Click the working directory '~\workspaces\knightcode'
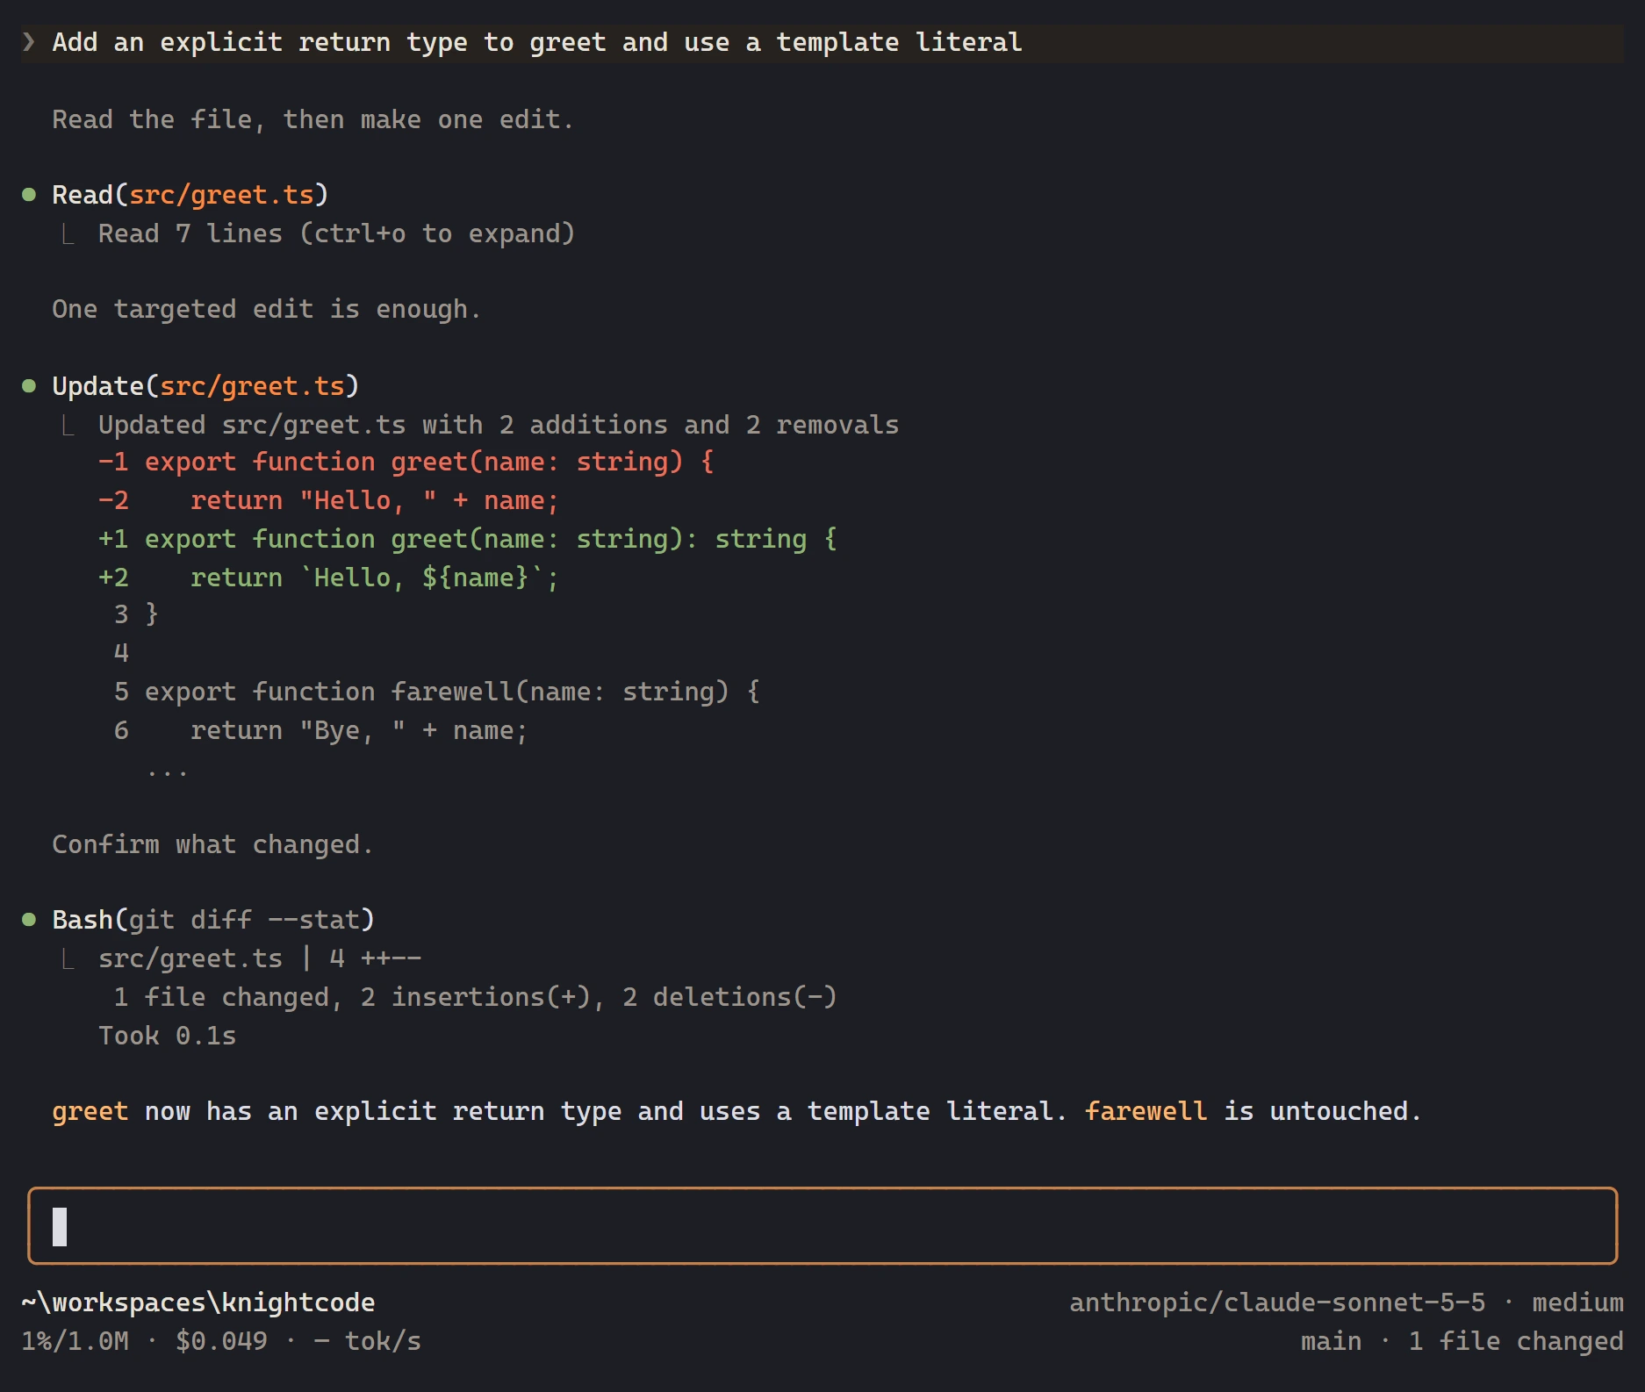The width and height of the screenshot is (1645, 1392). point(198,1302)
